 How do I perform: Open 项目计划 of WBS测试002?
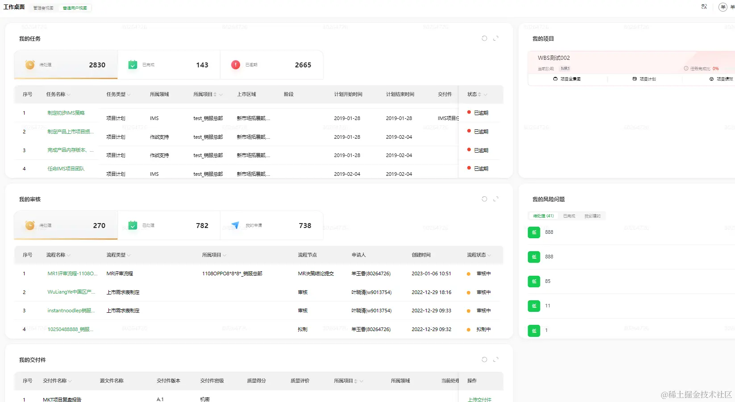pyautogui.click(x=644, y=79)
